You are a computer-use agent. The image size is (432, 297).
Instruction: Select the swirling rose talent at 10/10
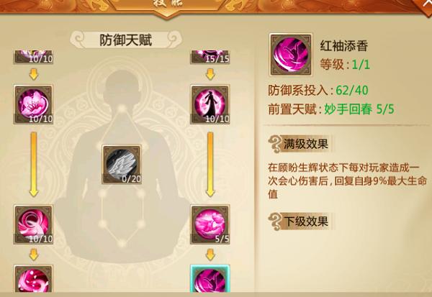coord(33,224)
